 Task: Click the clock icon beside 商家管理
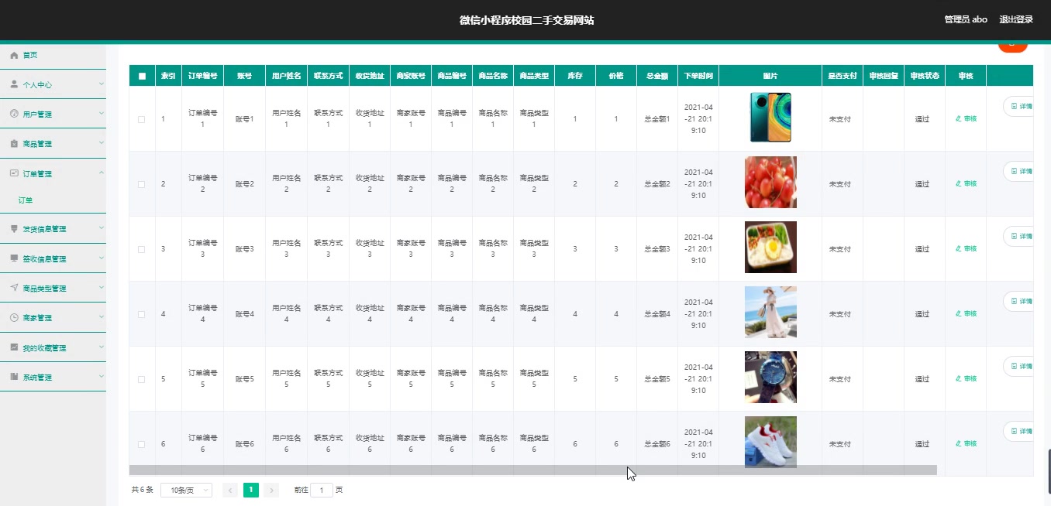[12, 317]
